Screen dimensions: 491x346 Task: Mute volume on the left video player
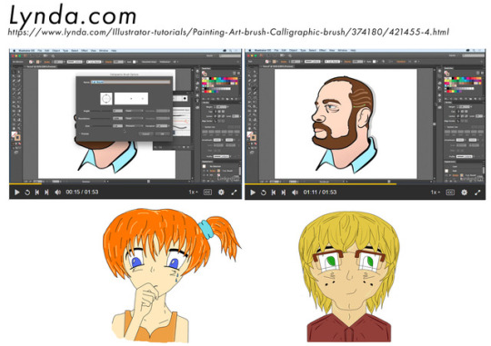click(57, 193)
